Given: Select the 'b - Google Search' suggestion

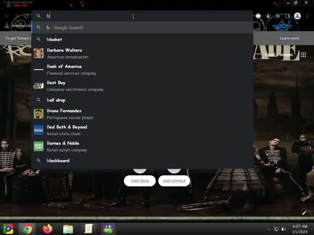Looking at the screenshot, I should [x=142, y=27].
